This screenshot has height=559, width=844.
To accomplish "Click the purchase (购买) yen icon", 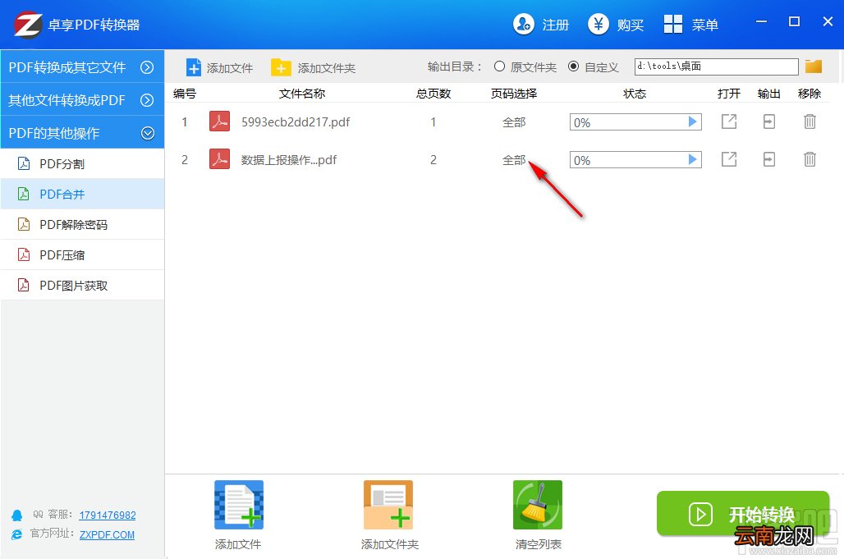I will (598, 24).
